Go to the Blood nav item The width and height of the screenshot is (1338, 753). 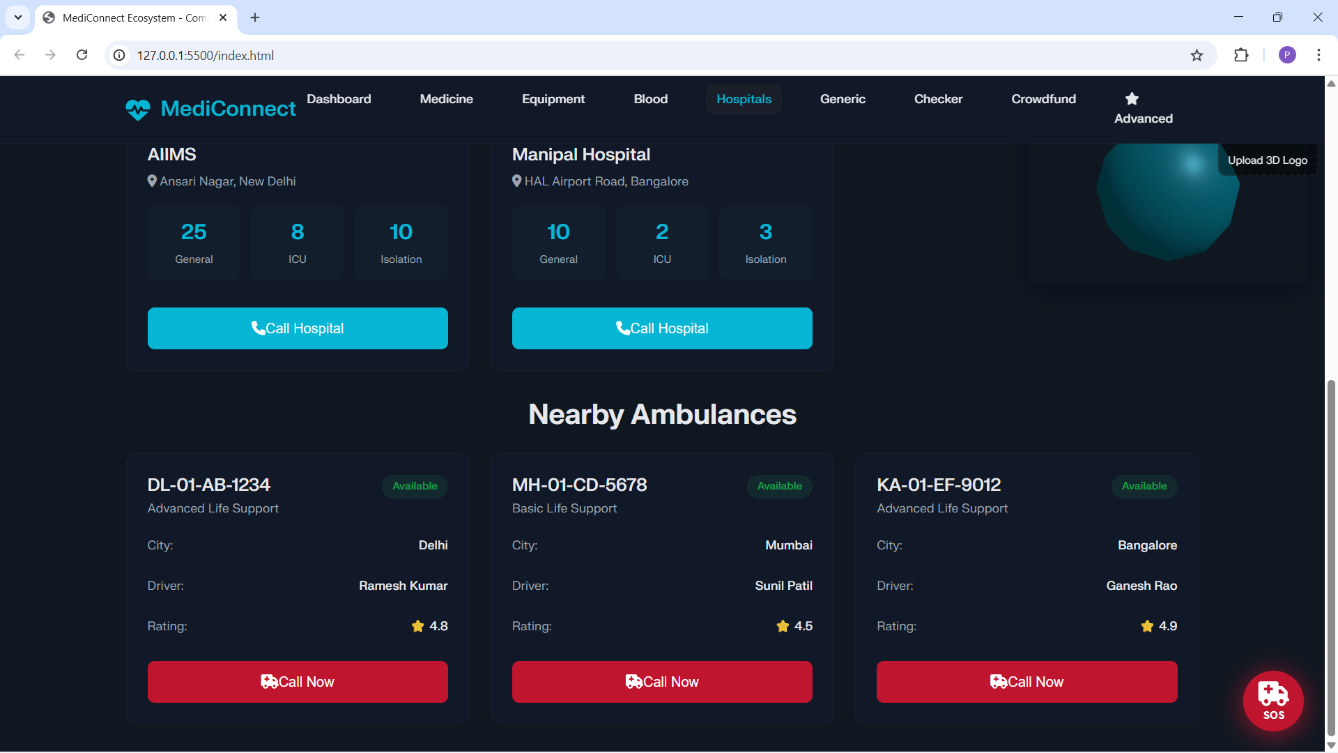click(650, 99)
